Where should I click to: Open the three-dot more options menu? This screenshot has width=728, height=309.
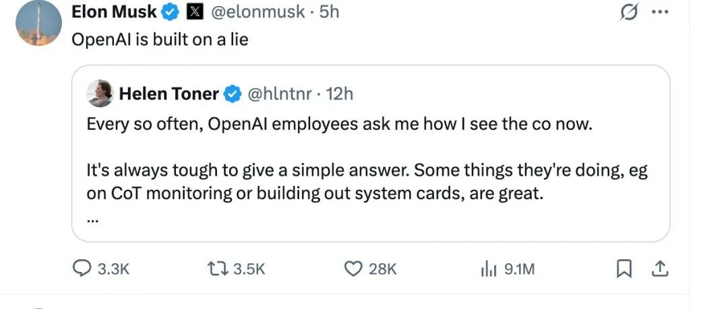point(661,11)
